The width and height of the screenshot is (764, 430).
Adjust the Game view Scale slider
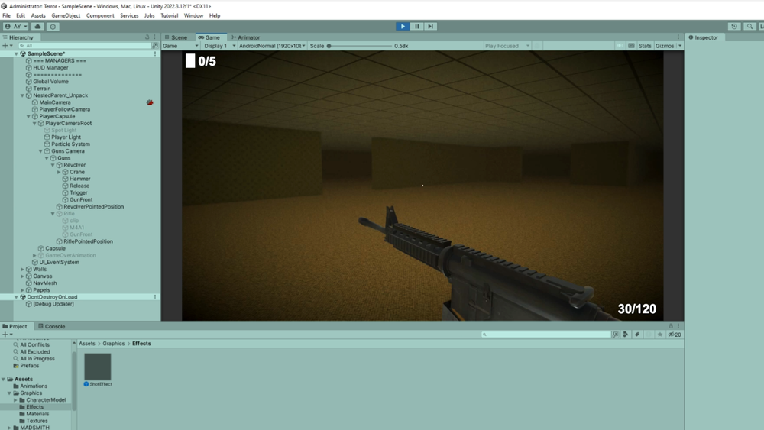pos(360,46)
